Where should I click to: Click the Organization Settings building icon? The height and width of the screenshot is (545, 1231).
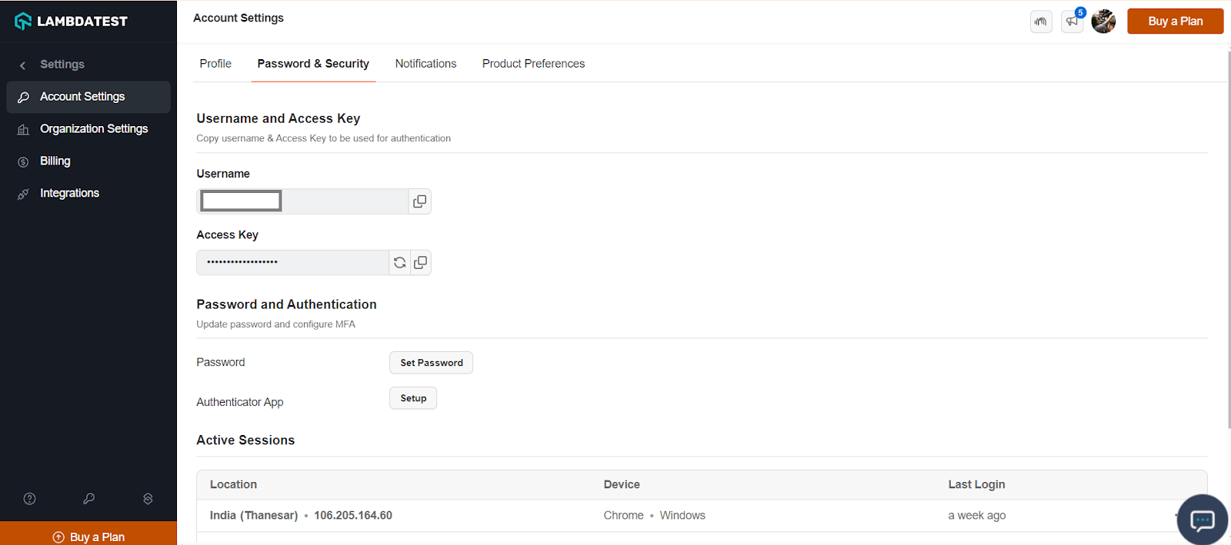[x=23, y=130]
